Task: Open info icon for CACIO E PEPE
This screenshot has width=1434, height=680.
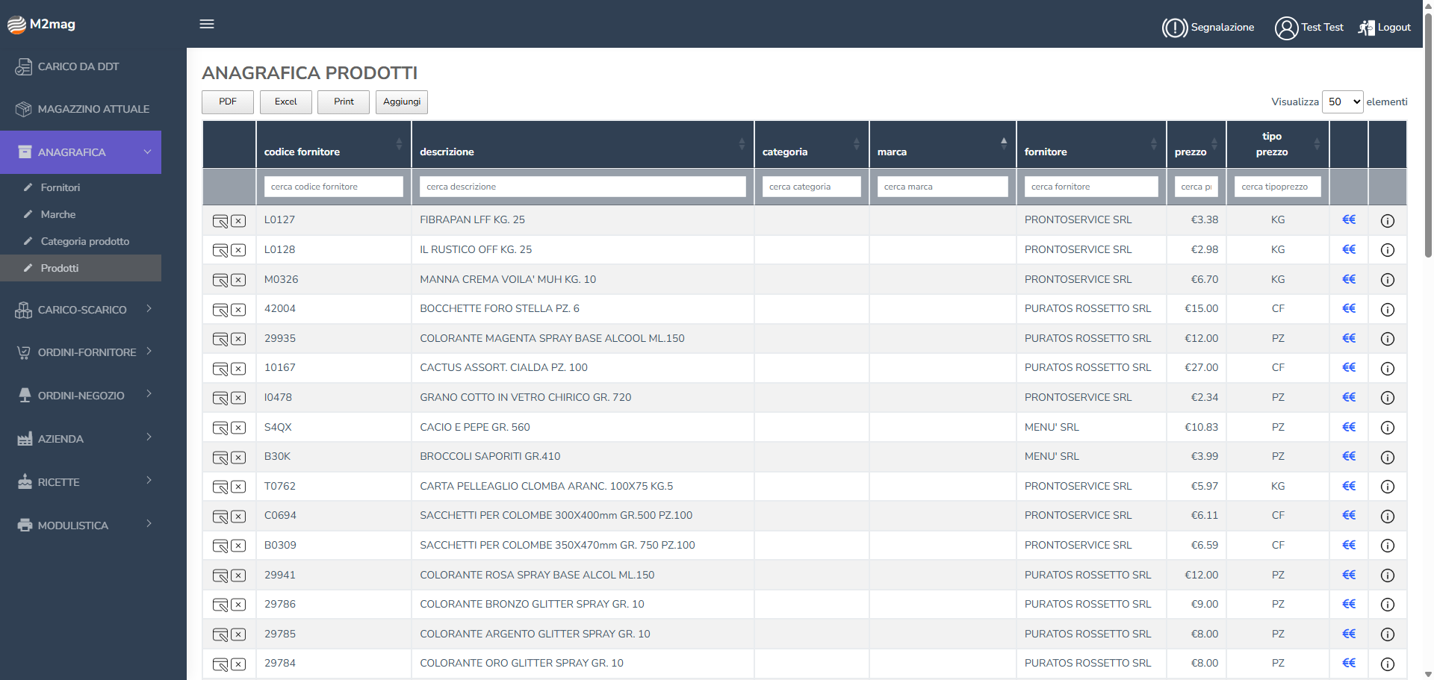Action: point(1388,428)
